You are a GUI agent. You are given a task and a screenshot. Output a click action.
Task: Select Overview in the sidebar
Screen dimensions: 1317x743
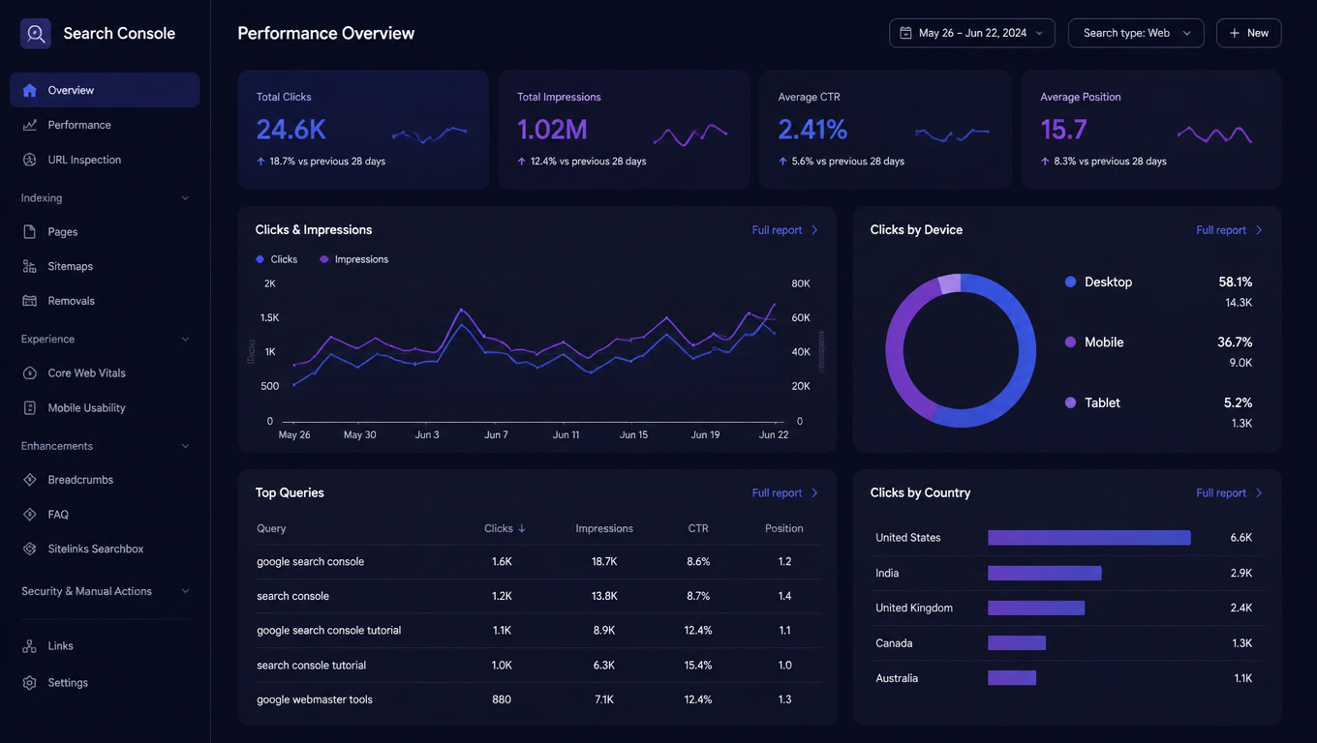coord(105,90)
